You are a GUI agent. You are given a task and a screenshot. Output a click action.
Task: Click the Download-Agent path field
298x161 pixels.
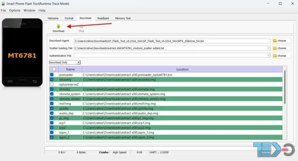pyautogui.click(x=172, y=41)
